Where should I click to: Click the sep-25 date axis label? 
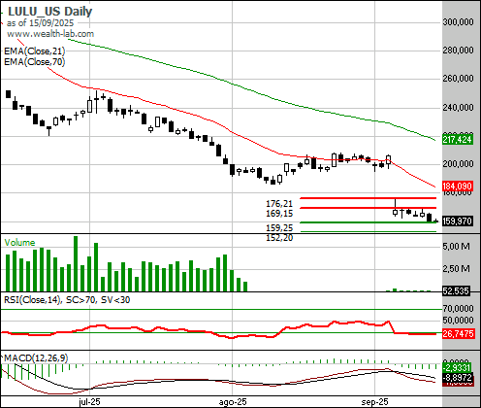pos(375,402)
